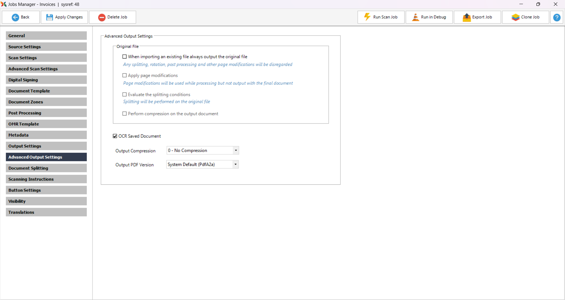Click the blue Back arrow icon
The height and width of the screenshot is (300, 565).
coord(15,17)
